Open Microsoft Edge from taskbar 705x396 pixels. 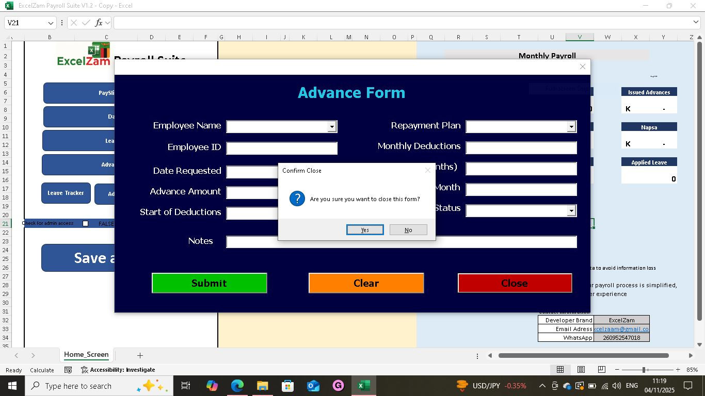pyautogui.click(x=237, y=386)
